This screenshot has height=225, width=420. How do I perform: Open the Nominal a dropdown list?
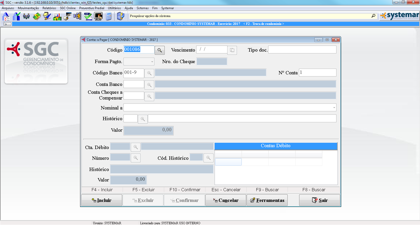tap(334, 108)
